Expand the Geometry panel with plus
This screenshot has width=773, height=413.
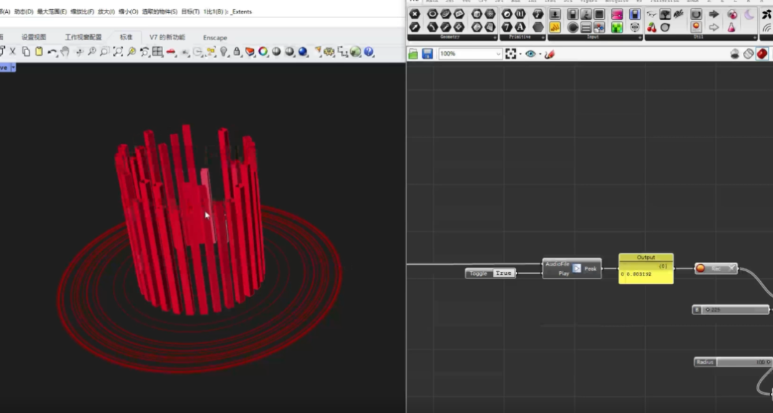point(495,37)
